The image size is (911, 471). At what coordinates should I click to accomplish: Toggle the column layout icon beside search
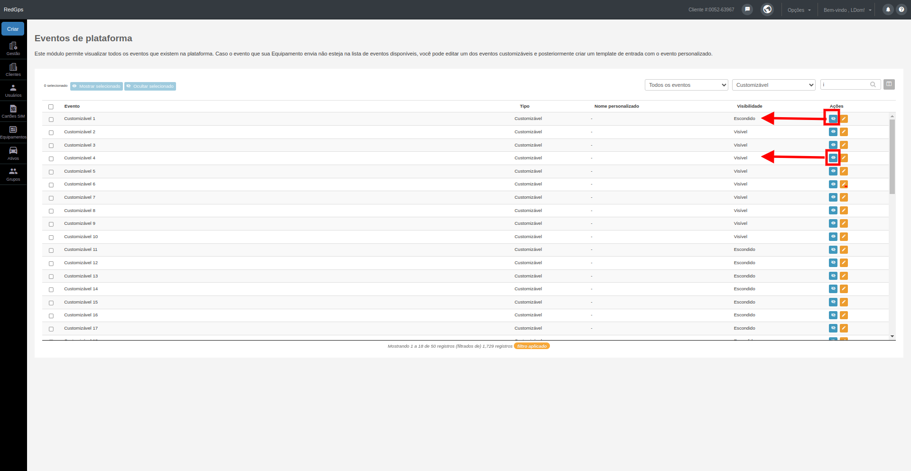[x=889, y=84]
